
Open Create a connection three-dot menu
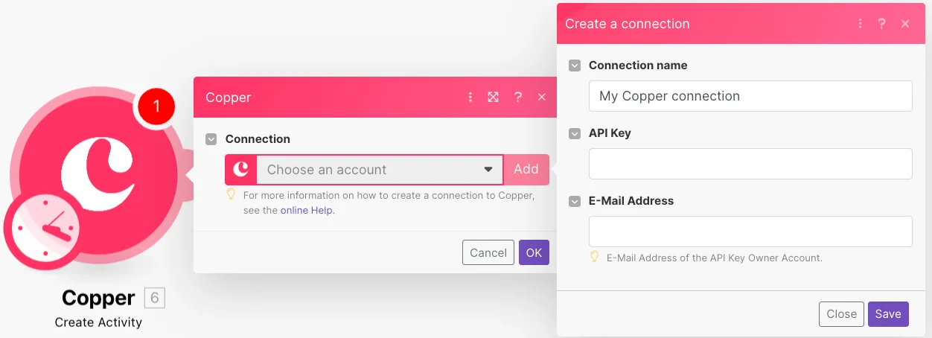pyautogui.click(x=860, y=24)
